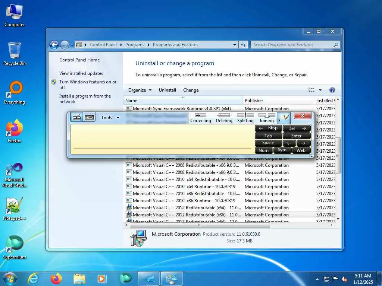
Task: Toggle the Num keypad
Action: (264, 150)
